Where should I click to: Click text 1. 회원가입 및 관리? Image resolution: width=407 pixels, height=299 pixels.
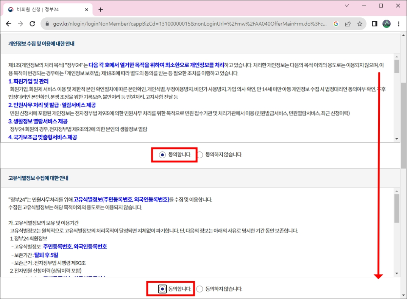(x=28, y=81)
